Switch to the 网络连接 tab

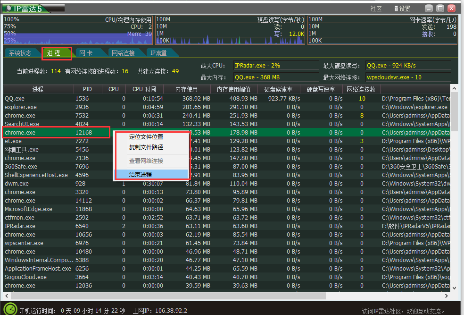[124, 53]
